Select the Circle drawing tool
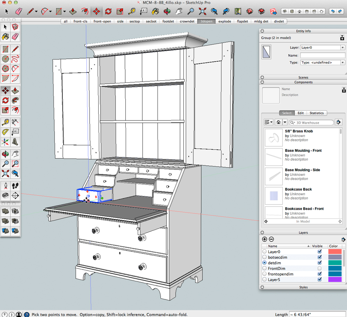Viewport: 347px width, 317px height. point(6,59)
